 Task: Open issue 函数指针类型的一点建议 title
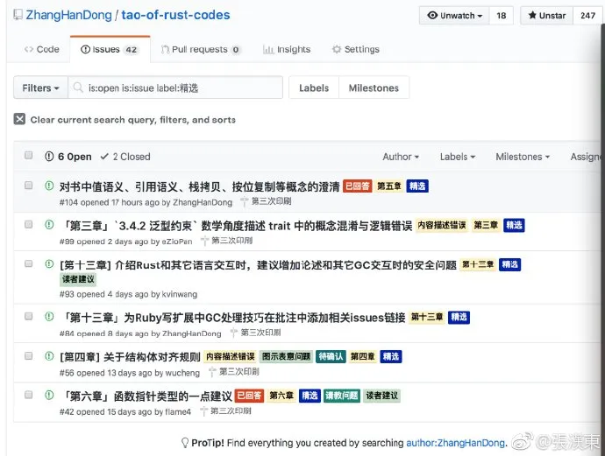(147, 396)
